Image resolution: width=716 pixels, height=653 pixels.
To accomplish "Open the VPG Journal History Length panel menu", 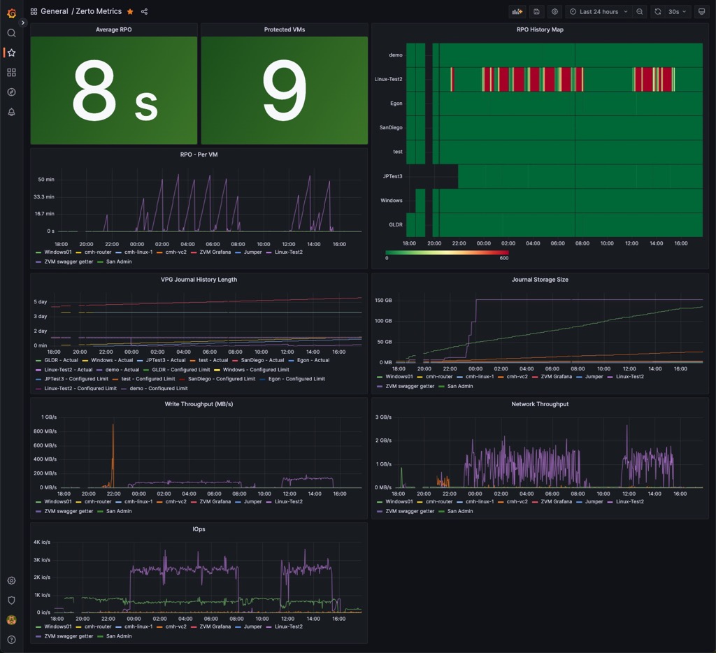I will tap(199, 280).
